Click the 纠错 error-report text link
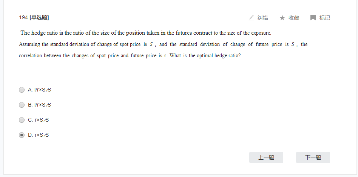The width and height of the screenshot is (358, 177). coord(262,18)
